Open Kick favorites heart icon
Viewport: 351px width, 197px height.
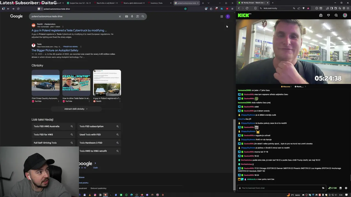pos(329,15)
